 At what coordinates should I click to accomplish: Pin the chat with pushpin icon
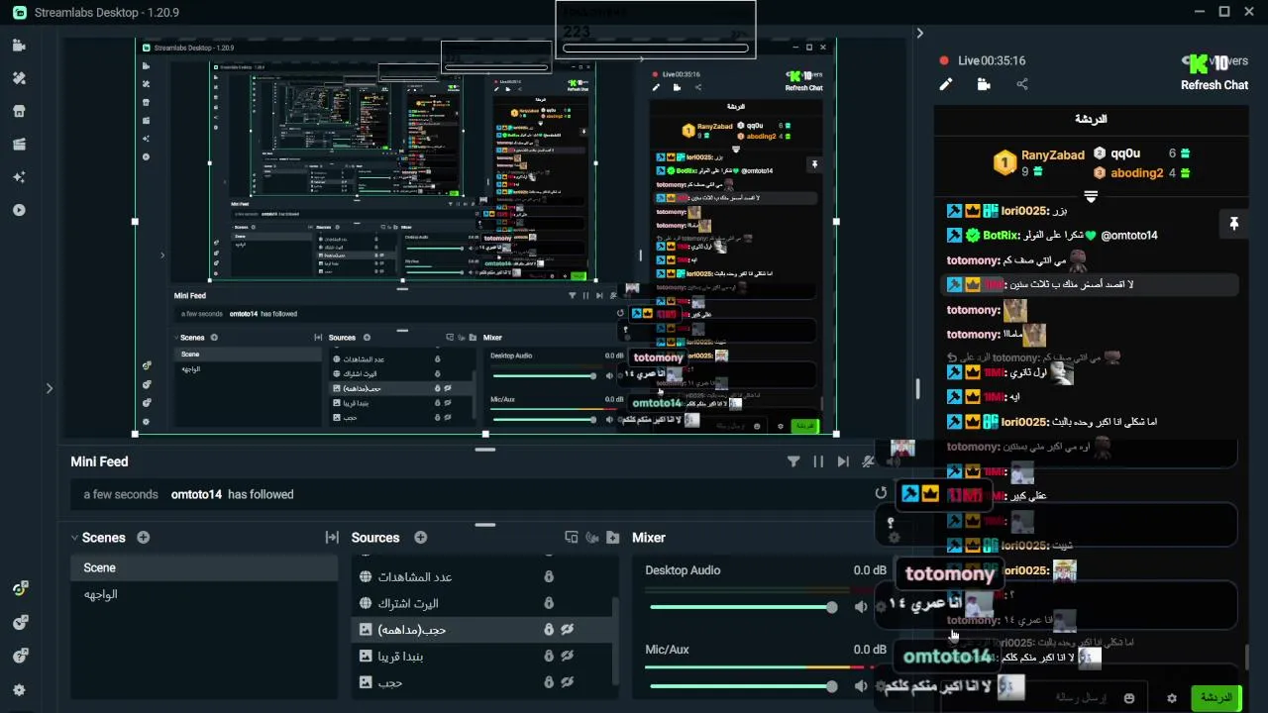tap(1233, 225)
